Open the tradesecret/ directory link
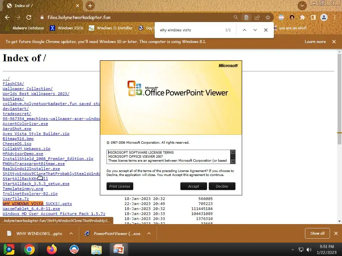Viewport: 342px width, 256px height. click(x=17, y=114)
